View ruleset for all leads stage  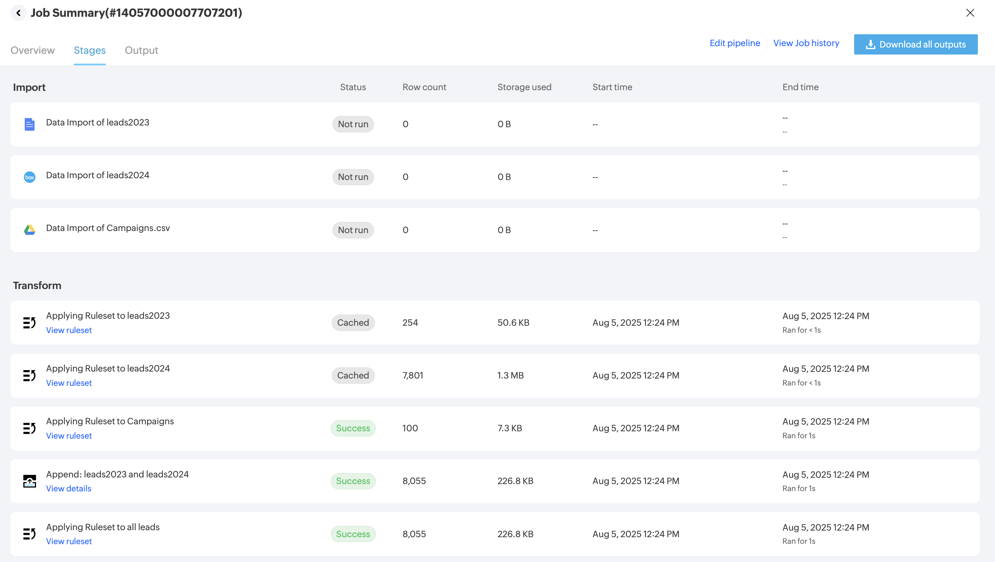tap(69, 541)
